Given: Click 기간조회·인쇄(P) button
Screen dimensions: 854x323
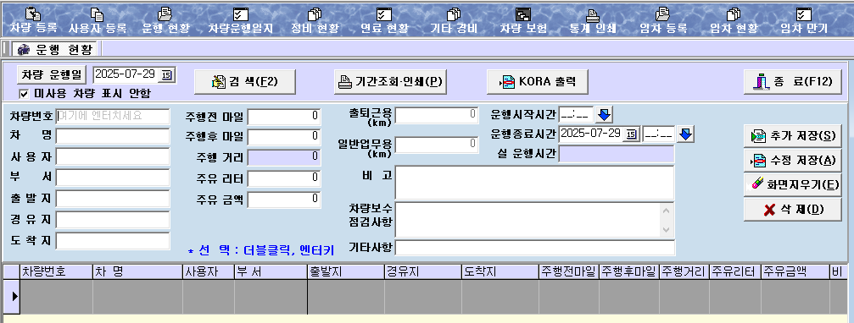Looking at the screenshot, I should pyautogui.click(x=389, y=82).
